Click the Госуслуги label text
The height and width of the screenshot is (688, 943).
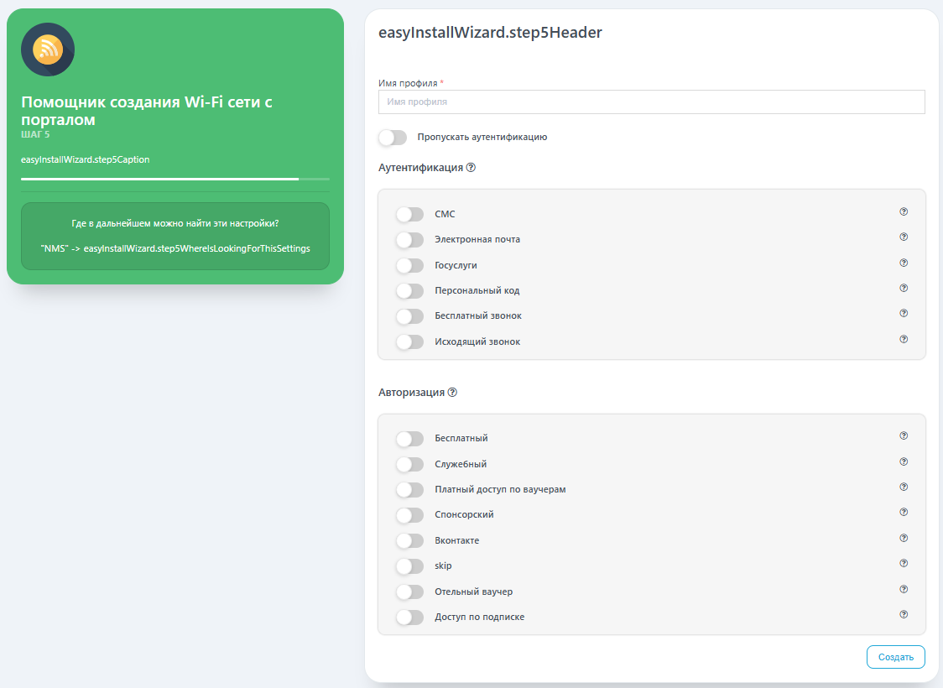[456, 265]
